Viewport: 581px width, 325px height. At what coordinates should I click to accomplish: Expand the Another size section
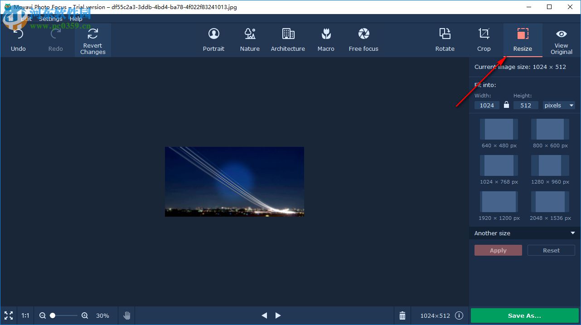[524, 233]
